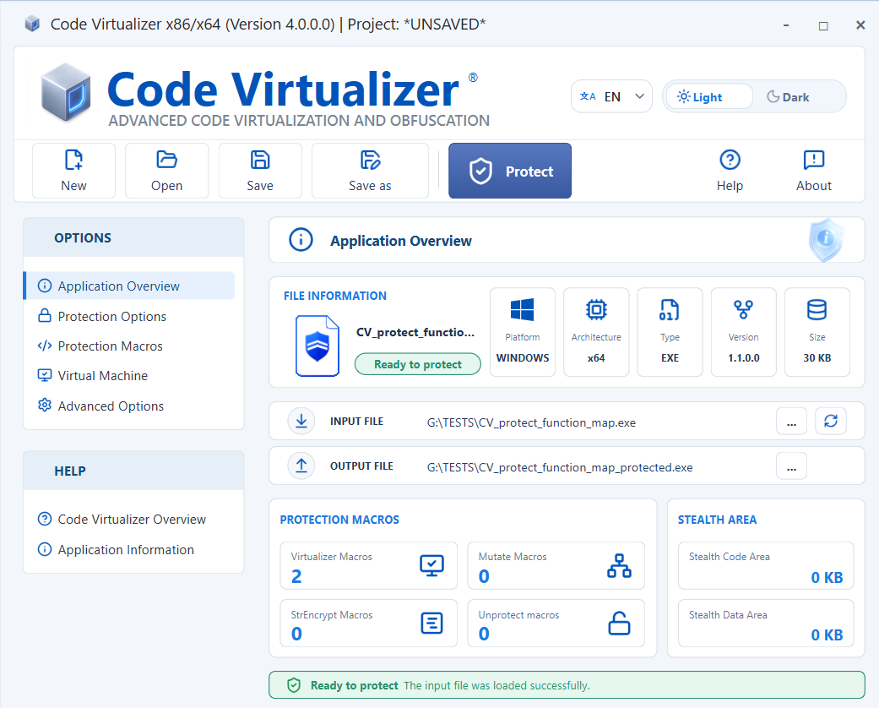Click the New project toolbar button
The width and height of the screenshot is (879, 708).
pos(73,171)
